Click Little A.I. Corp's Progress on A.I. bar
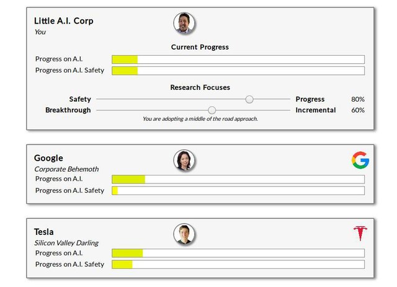This screenshot has width=397, height=287. click(238, 60)
